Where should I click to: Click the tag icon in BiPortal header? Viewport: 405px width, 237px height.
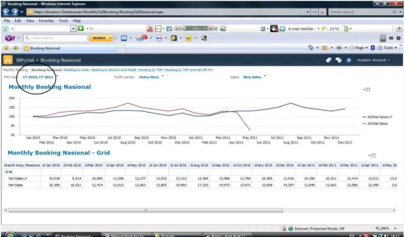(x=328, y=60)
